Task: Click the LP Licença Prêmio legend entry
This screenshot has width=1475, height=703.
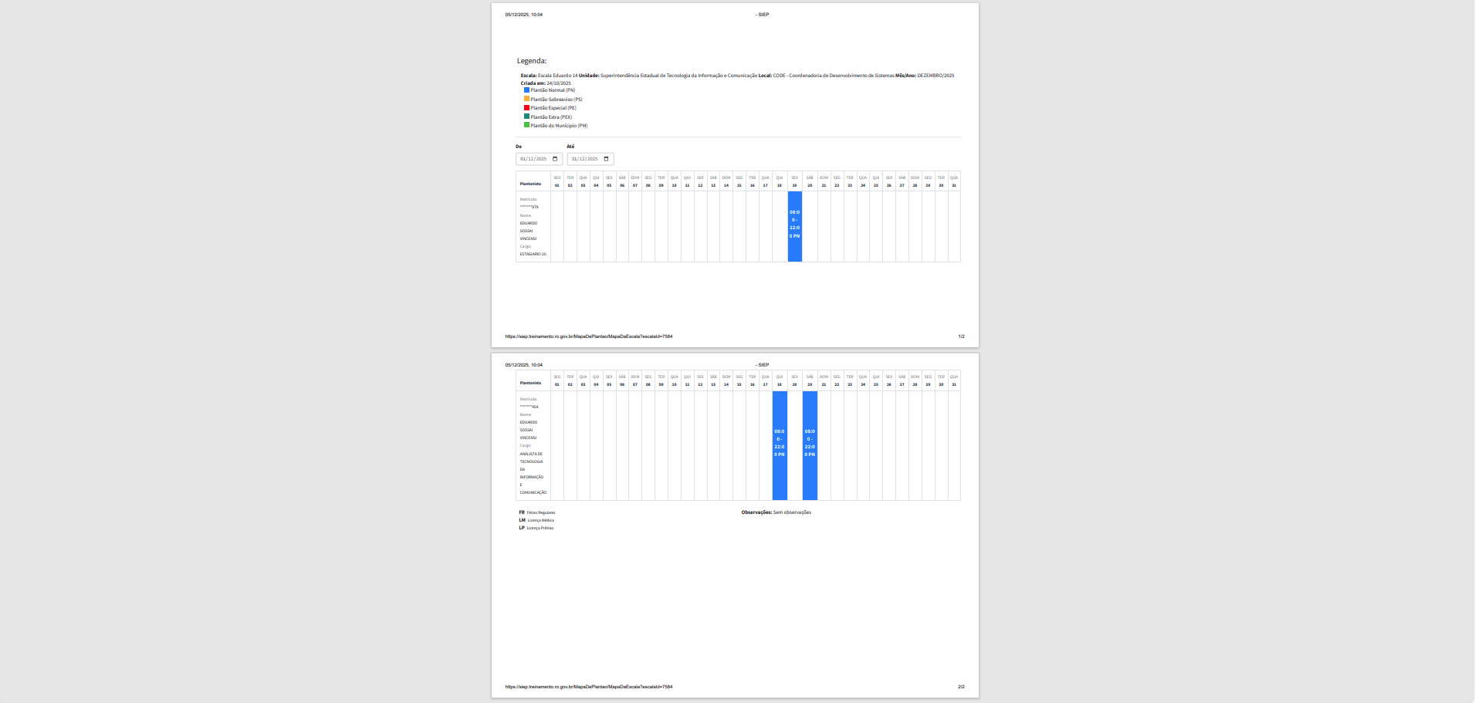Action: [x=536, y=528]
